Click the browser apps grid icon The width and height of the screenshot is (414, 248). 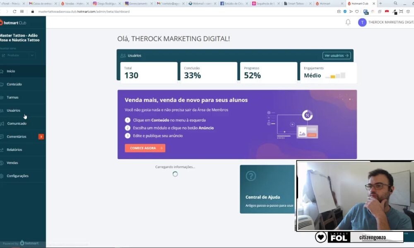(x=22, y=12)
